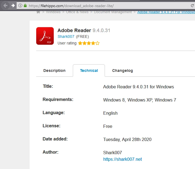Open the Document Management breadcrumb link
The width and height of the screenshot is (195, 169).
[113, 12]
